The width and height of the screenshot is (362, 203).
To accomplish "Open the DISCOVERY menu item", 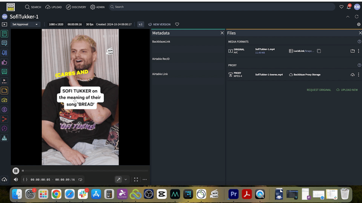I will pos(76,7).
